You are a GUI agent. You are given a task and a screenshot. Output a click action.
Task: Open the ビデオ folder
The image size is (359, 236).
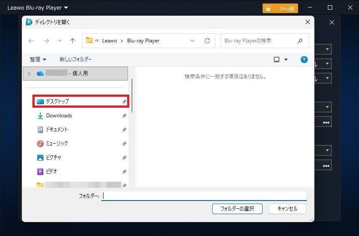pyautogui.click(x=51, y=172)
